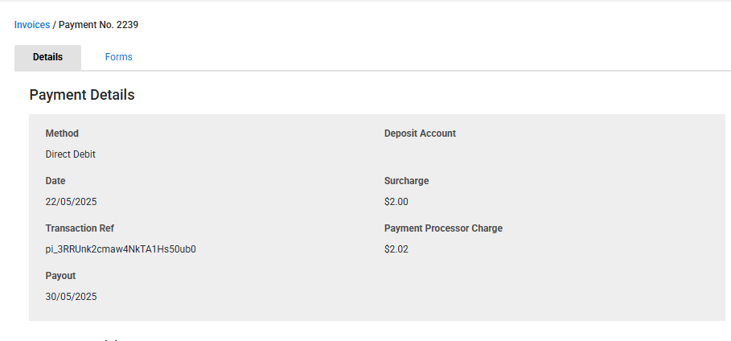Open the Invoices breadcrumb link
Image resolution: width=731 pixels, height=341 pixels.
point(32,25)
